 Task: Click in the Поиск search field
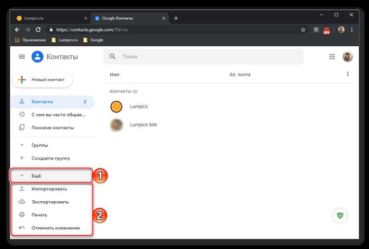click(203, 57)
